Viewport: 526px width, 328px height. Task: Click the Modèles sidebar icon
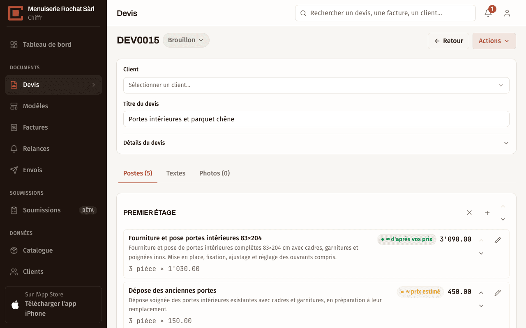click(x=14, y=106)
